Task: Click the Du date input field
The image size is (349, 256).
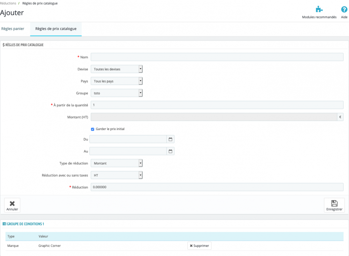Action: [128, 139]
